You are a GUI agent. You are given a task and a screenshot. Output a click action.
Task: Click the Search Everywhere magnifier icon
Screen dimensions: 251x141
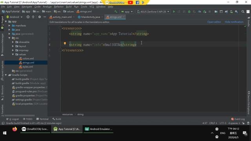[x=243, y=12]
